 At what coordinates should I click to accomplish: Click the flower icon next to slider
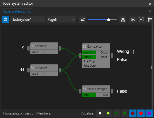(123, 20)
